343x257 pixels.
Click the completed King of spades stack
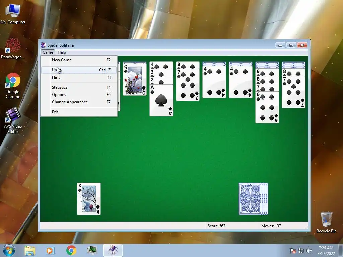(89, 199)
